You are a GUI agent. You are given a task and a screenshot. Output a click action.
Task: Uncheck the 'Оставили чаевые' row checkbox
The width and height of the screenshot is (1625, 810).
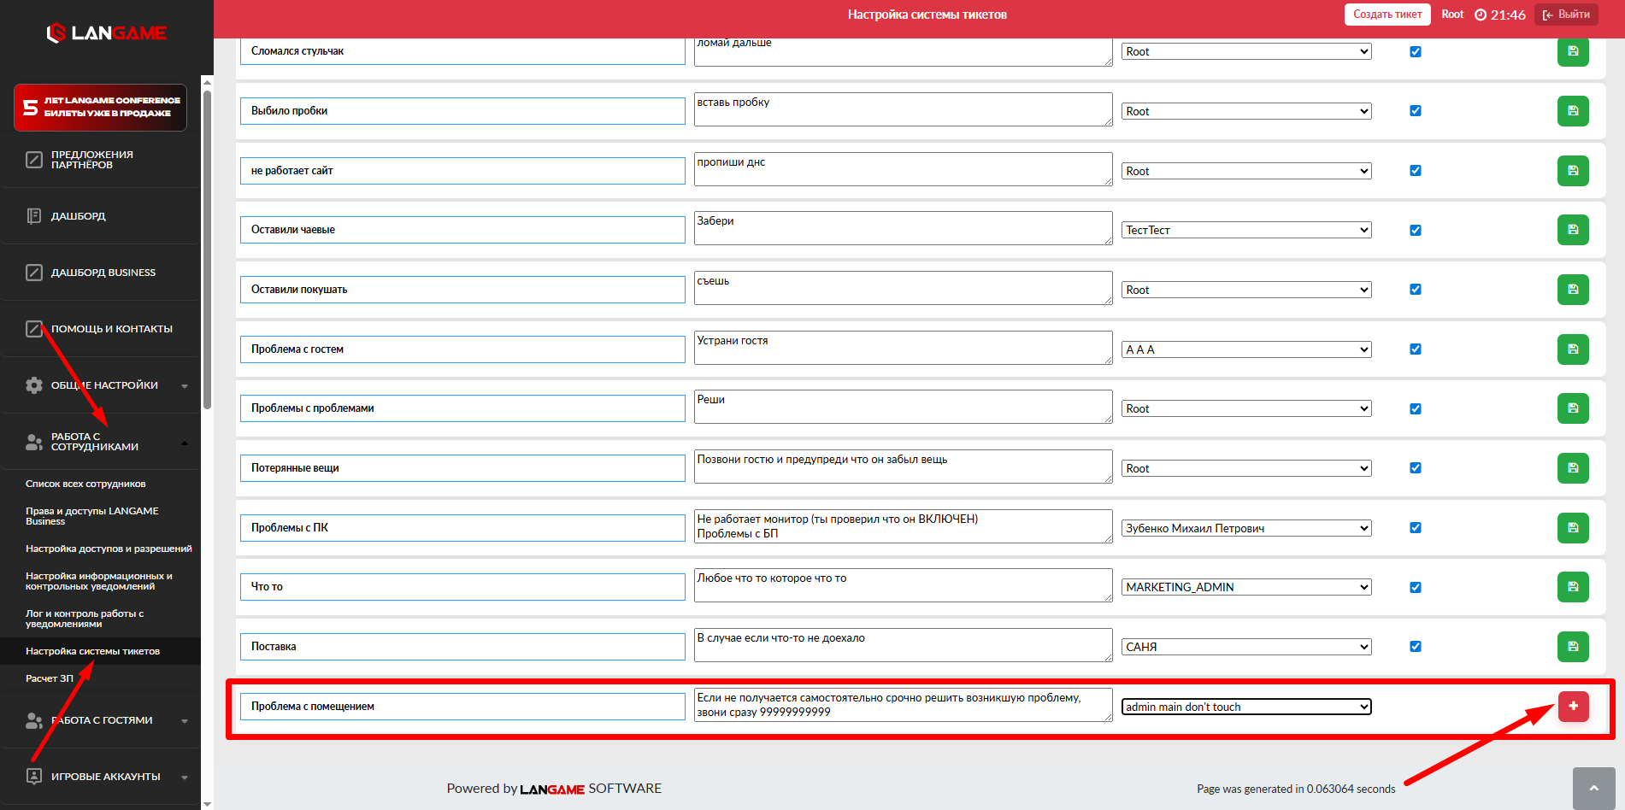1416,230
